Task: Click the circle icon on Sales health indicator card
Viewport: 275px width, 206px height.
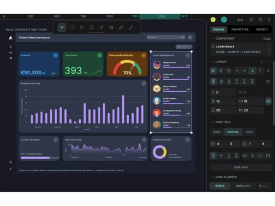Action: click(x=144, y=55)
